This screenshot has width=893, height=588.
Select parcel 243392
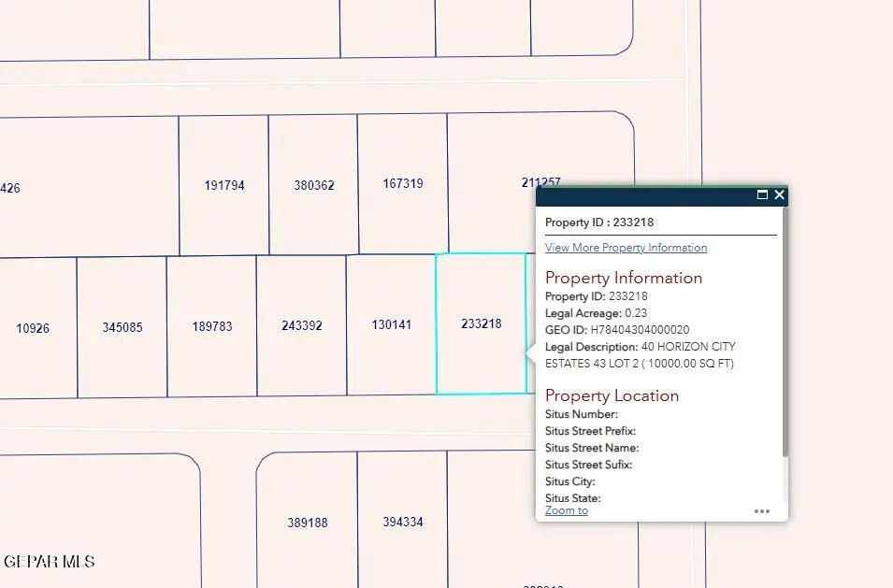pyautogui.click(x=300, y=325)
